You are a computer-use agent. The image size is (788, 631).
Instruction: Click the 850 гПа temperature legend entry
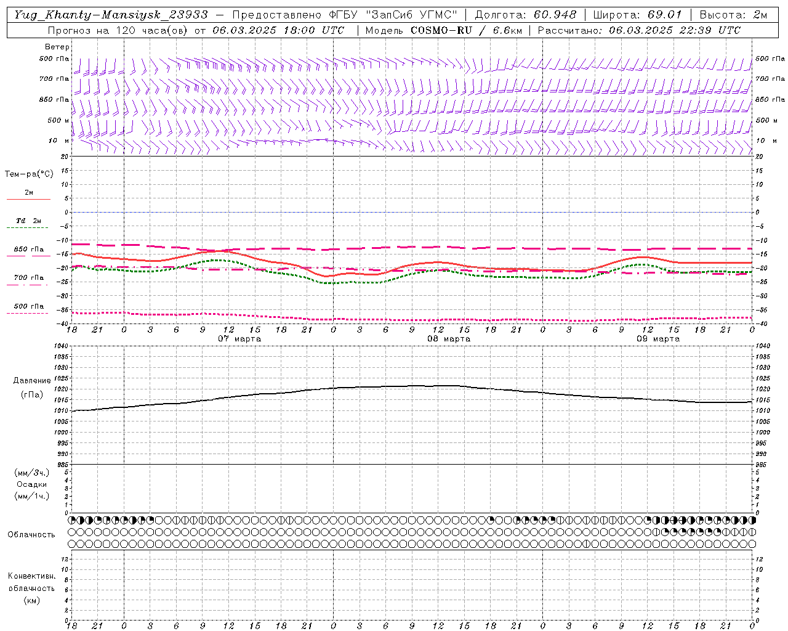28,250
